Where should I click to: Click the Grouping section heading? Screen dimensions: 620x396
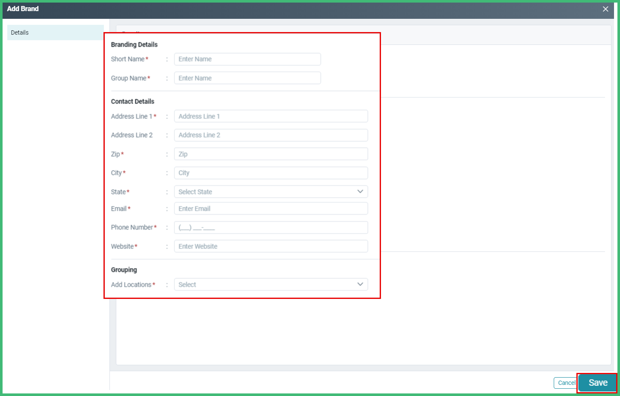[x=124, y=269]
